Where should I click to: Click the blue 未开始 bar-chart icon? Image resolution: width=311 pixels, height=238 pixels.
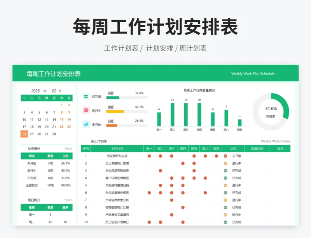coord(86,124)
